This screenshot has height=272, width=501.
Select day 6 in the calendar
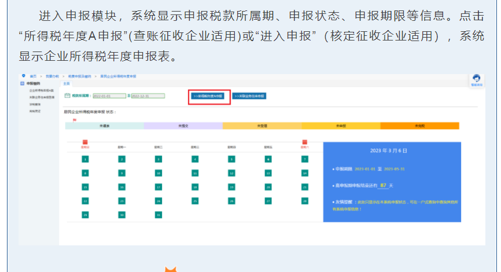tap(268, 159)
